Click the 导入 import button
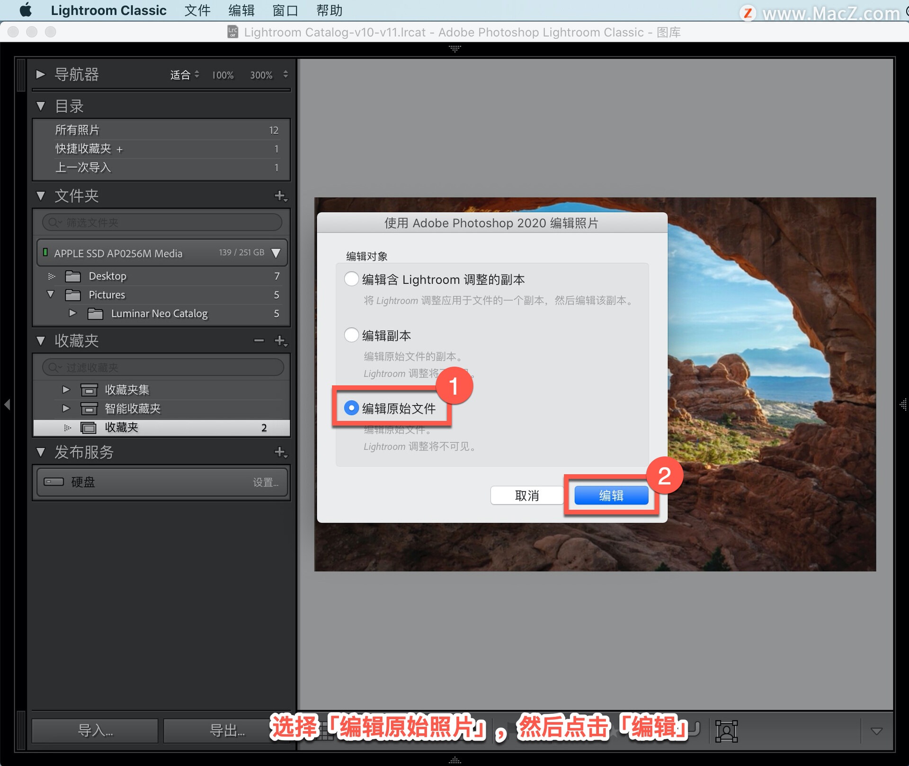This screenshot has height=766, width=909. click(95, 730)
